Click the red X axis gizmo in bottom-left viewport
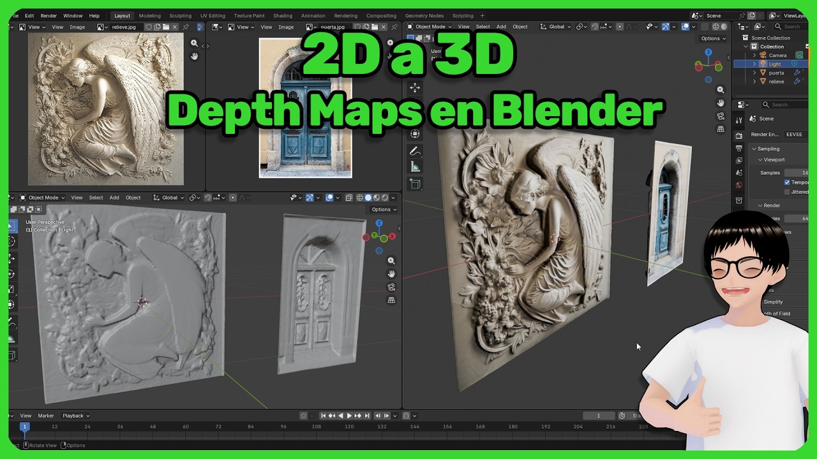 tap(392, 237)
